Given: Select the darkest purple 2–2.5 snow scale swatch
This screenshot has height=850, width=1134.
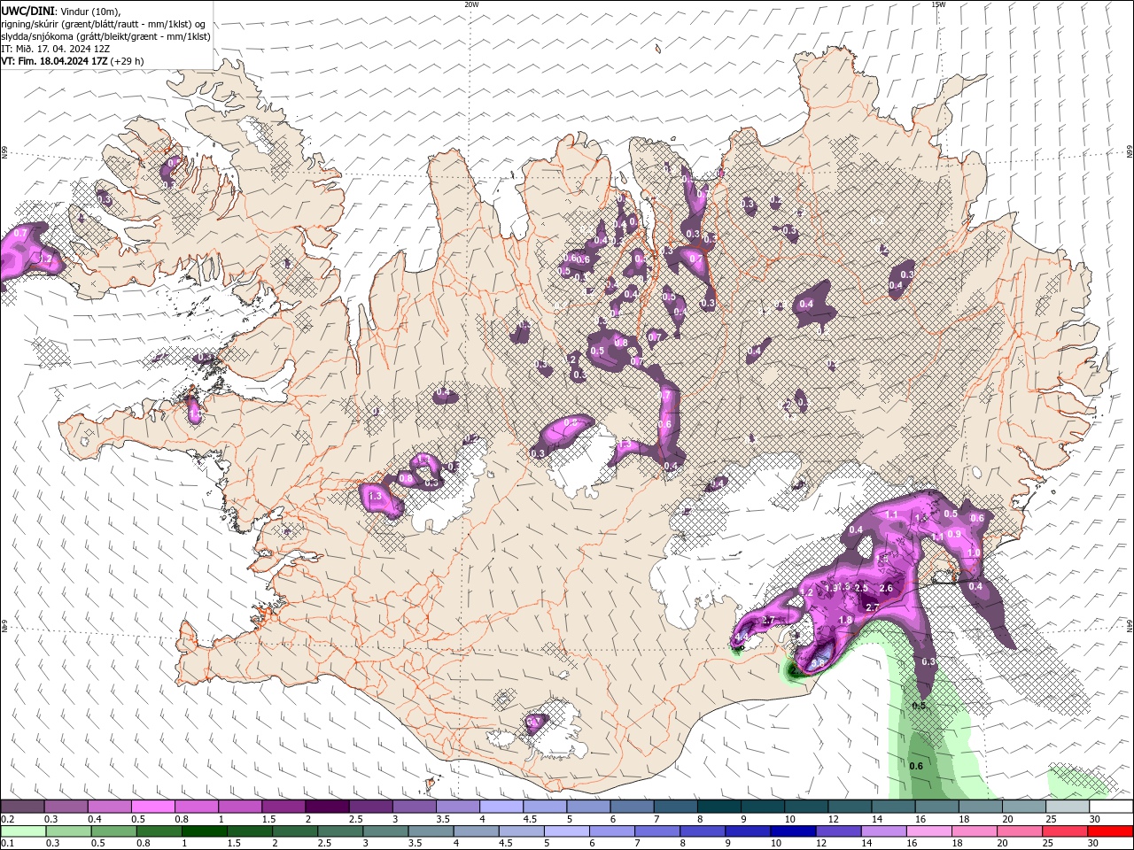Looking at the screenshot, I should tap(330, 807).
